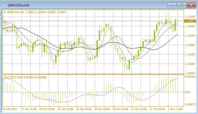Click the 17 Oct 21:00 time label
The height and width of the screenshot is (114, 198).
(x=29, y=109)
